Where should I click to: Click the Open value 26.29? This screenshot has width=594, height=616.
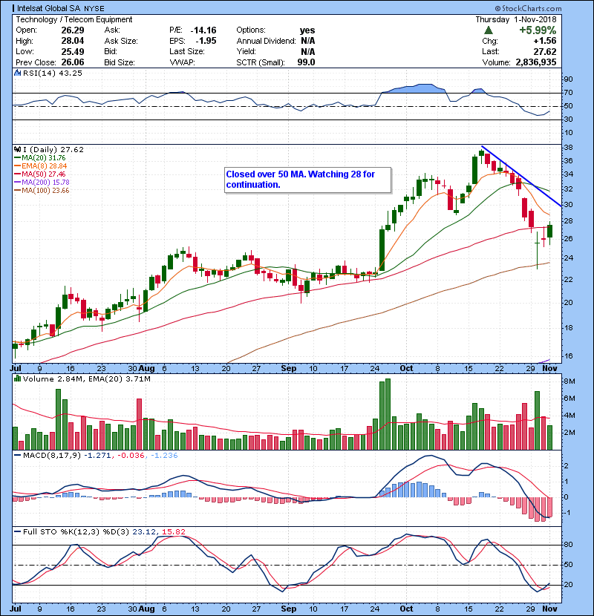point(73,30)
